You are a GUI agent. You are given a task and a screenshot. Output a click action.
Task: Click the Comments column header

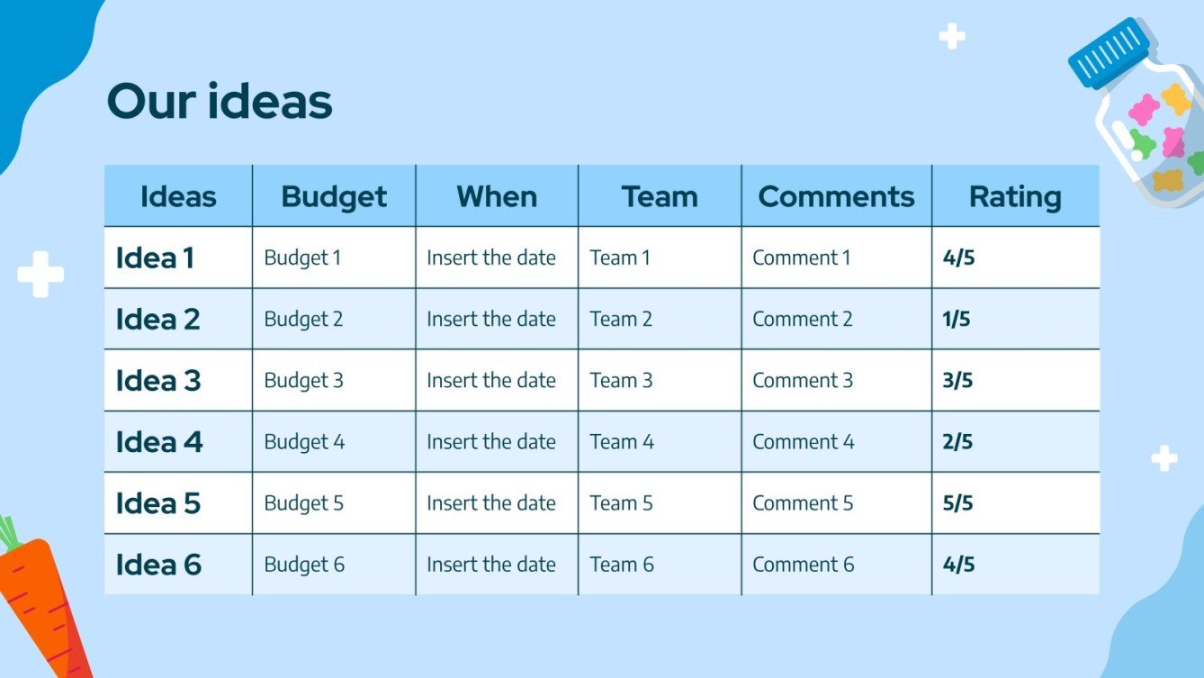(836, 196)
